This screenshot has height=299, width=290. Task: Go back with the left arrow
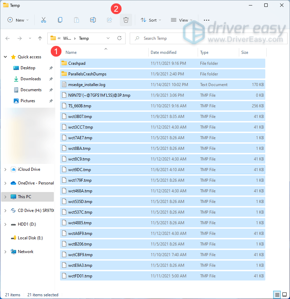pos(8,38)
